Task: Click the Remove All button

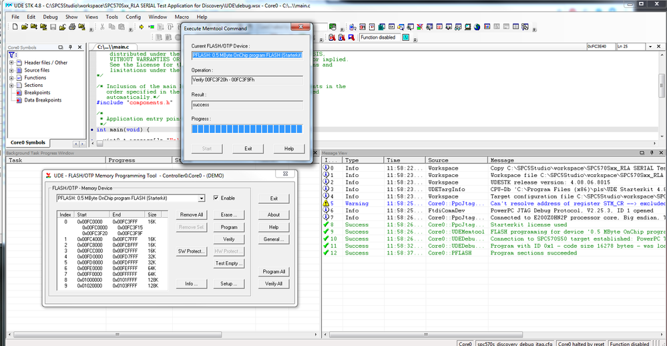Action: click(192, 215)
